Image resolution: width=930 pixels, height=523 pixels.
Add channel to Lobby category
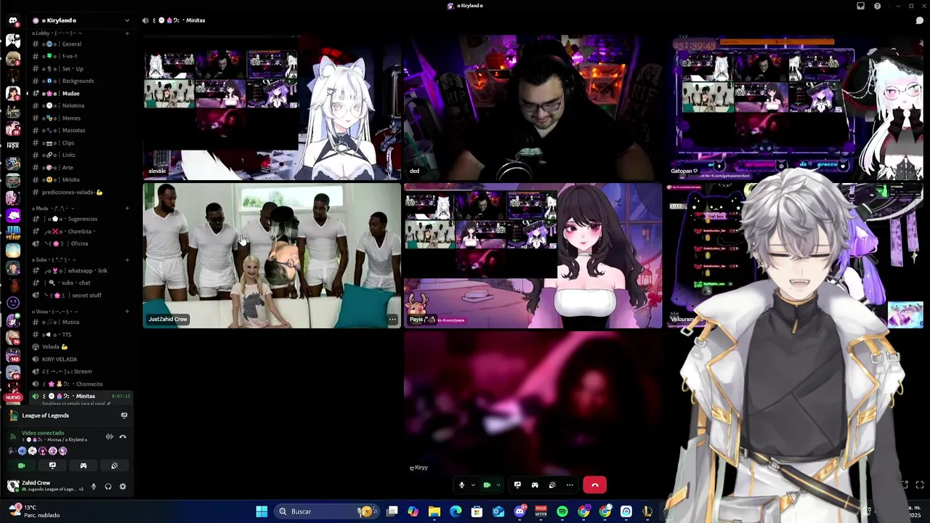[x=127, y=33]
